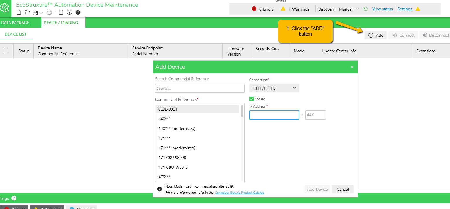
Task: Click the Disconnect button in device toolbar
Action: coord(435,35)
